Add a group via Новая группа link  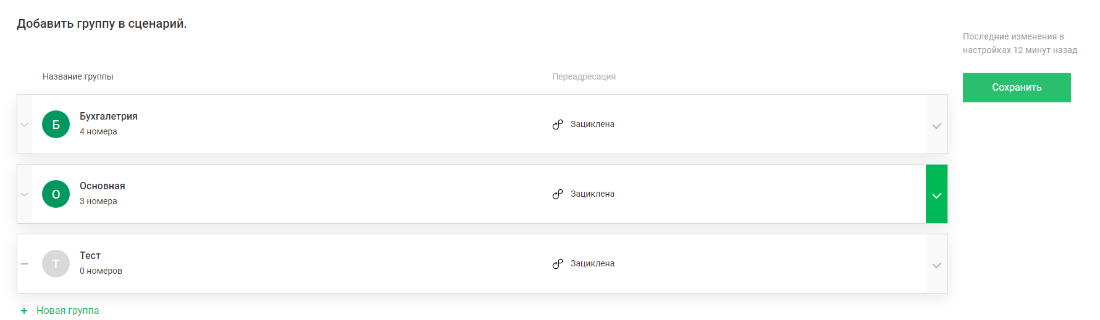(67, 310)
